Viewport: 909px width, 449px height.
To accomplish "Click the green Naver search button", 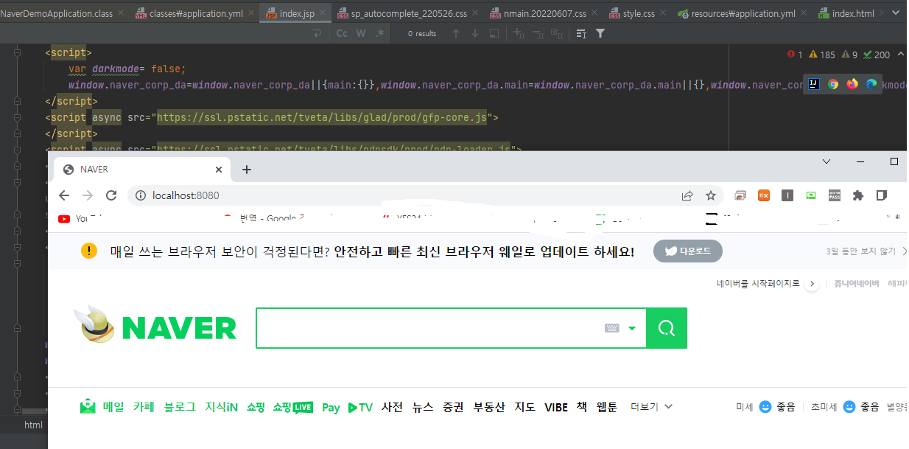I will coord(667,328).
